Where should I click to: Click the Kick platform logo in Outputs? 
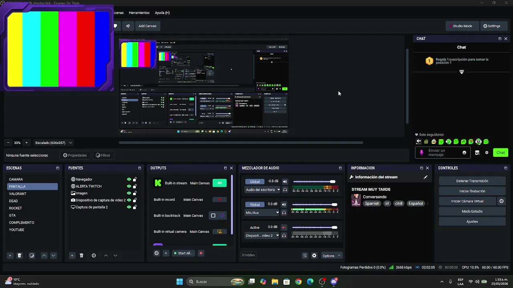158,183
